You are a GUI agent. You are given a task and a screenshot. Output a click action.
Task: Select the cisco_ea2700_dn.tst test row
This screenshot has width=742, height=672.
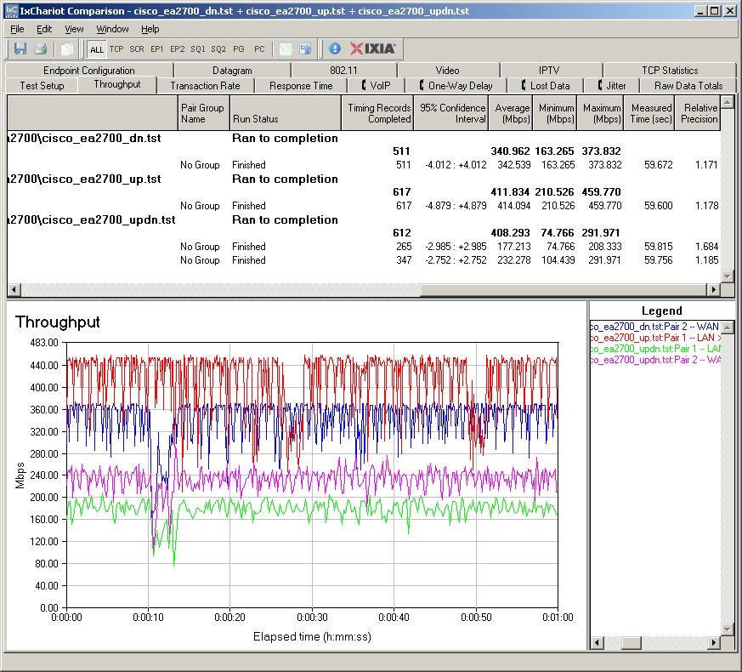364,139
